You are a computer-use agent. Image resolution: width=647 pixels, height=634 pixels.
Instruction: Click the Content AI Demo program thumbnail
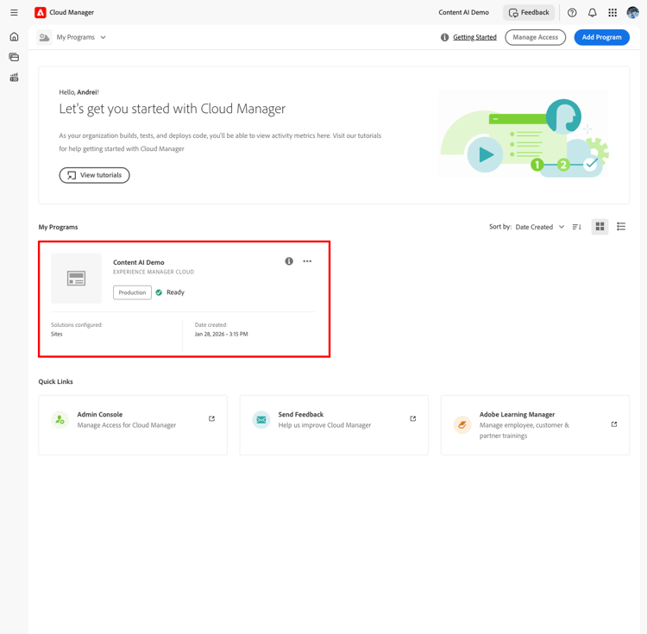(x=76, y=279)
